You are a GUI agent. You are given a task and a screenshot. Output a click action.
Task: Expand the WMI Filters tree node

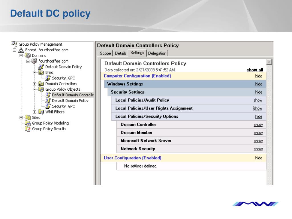point(35,112)
